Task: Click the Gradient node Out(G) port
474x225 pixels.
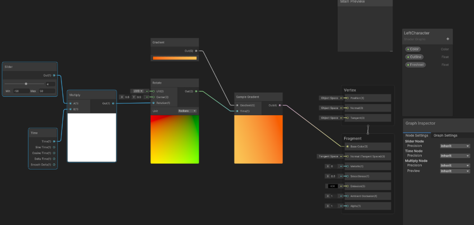Action: tap(196, 51)
